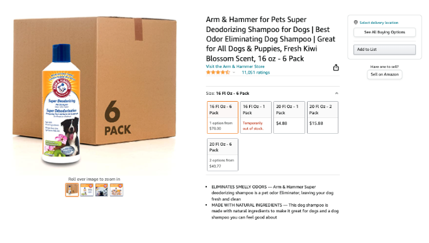The image size is (429, 243).
Task: Pick the 20 Fl Oz - 6 Pack size
Action: tap(223, 155)
